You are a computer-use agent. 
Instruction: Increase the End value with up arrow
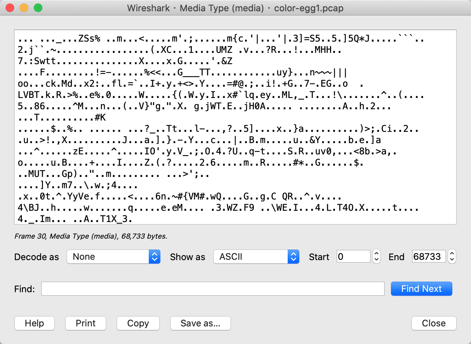click(x=452, y=253)
